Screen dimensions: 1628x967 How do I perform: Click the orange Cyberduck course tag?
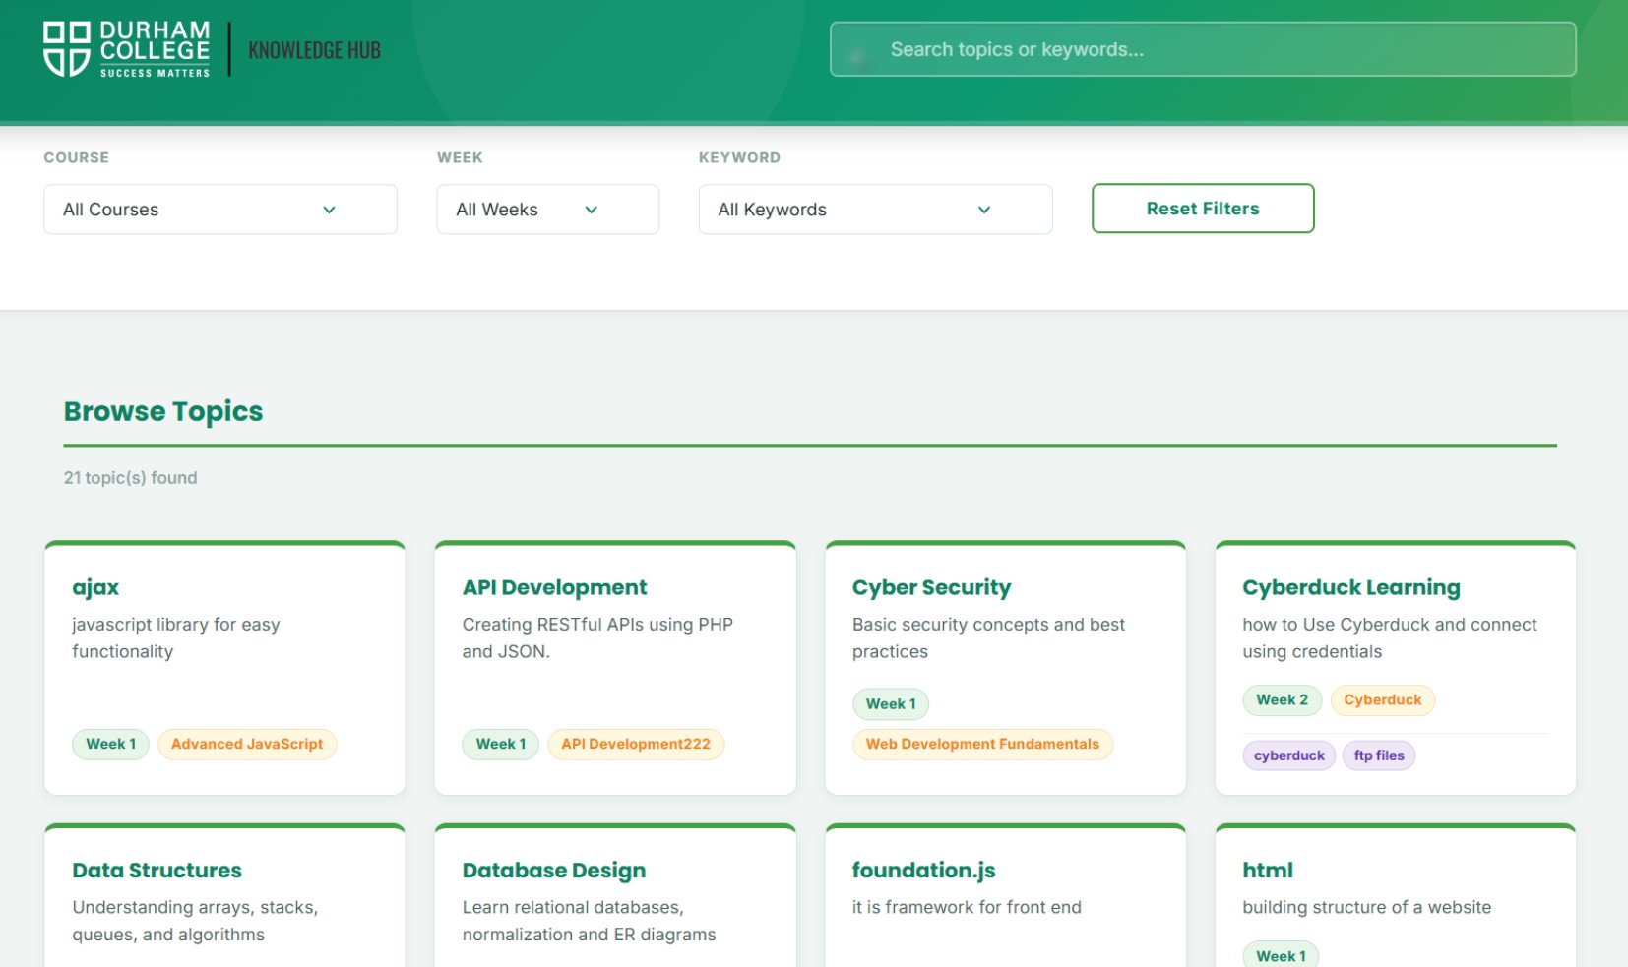pos(1383,699)
